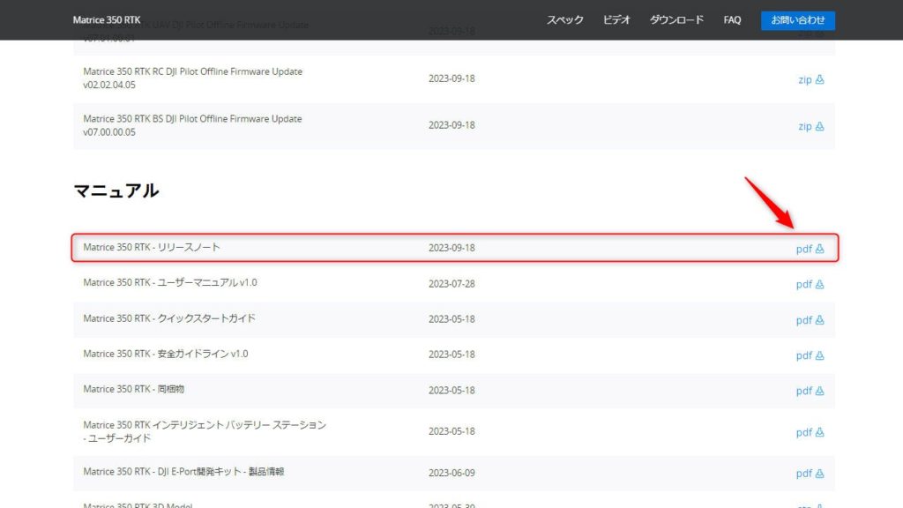903x508 pixels.
Task: Click the zip download icon for RC Offline Firmware
Action: pyautogui.click(x=822, y=79)
